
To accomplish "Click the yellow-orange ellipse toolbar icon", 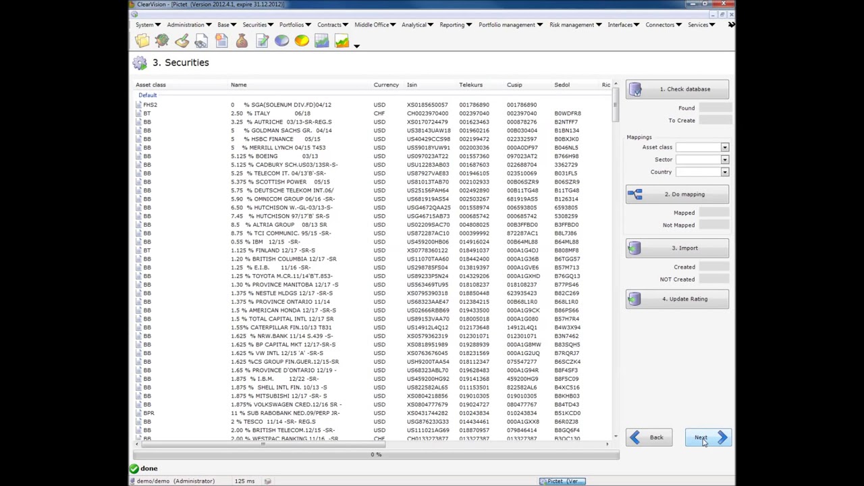I will coord(302,42).
